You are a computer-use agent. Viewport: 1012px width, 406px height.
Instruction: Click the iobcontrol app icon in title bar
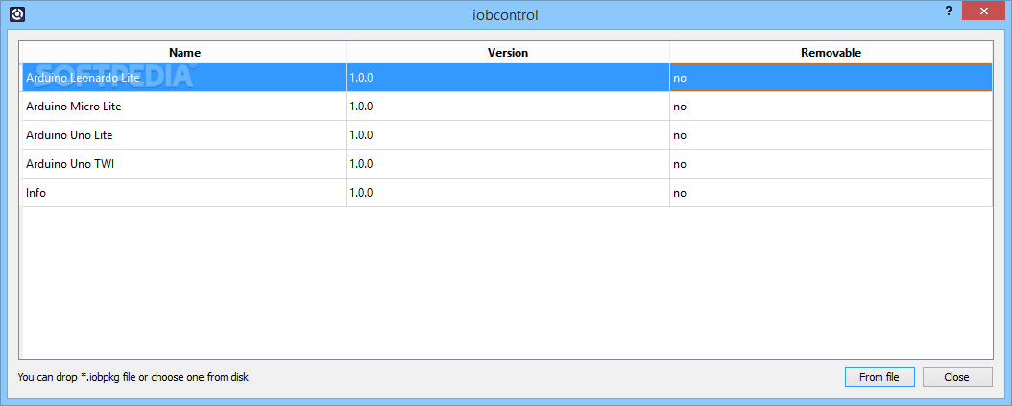(x=17, y=14)
